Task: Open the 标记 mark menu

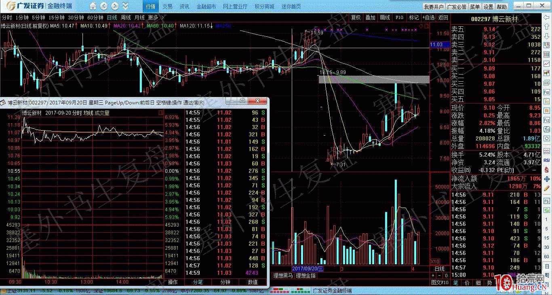Action: pos(414,17)
